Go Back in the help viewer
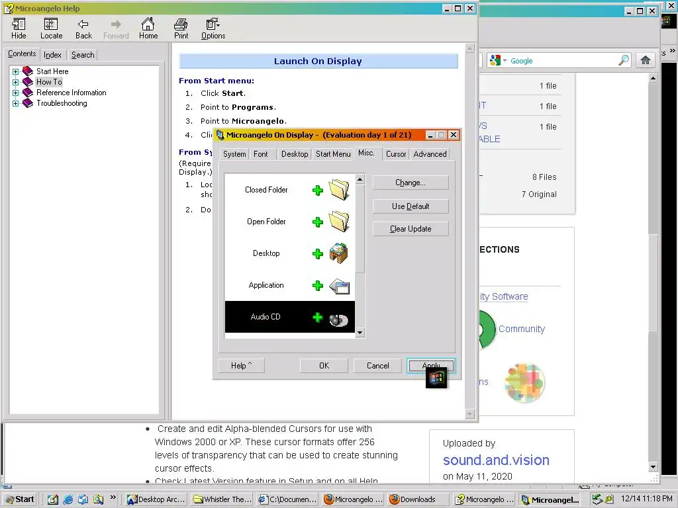The image size is (678, 508). pyautogui.click(x=83, y=28)
